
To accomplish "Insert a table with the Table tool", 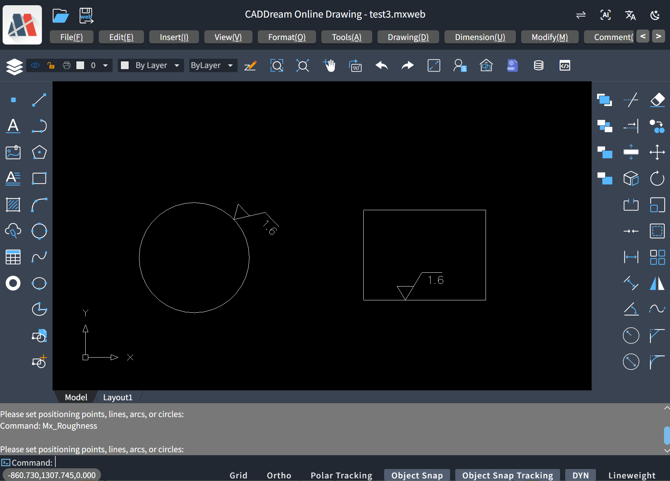I will click(x=13, y=257).
